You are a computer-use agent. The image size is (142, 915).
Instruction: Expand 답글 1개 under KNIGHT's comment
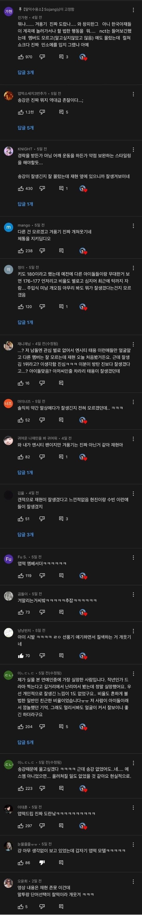25,204
